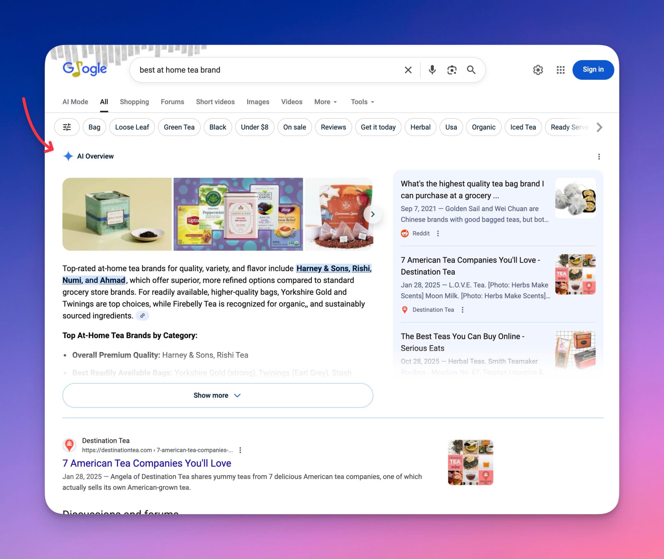Click the Sign in button

click(x=593, y=69)
